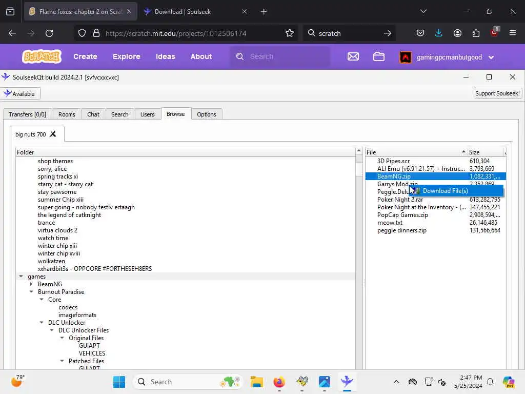Open a new Firefox tab
The image size is (525, 394).
click(x=264, y=12)
